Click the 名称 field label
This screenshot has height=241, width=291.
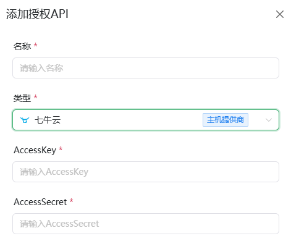(x=22, y=46)
